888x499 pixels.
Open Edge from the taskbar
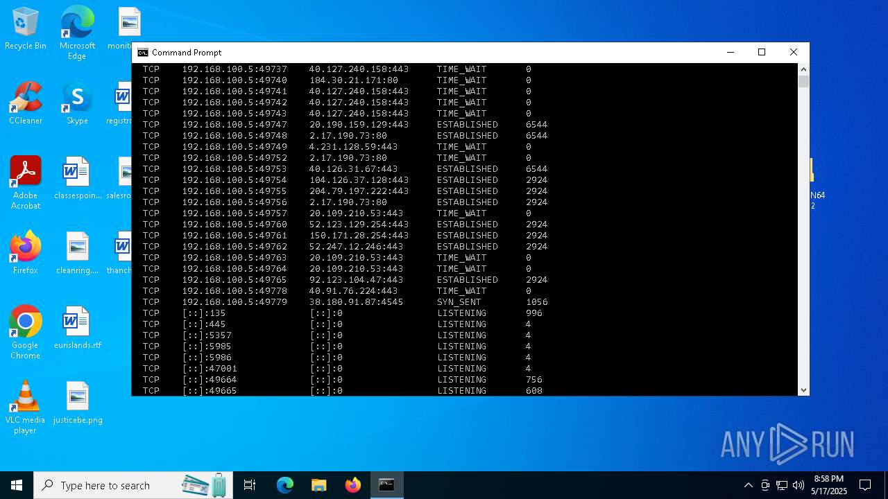click(x=285, y=485)
